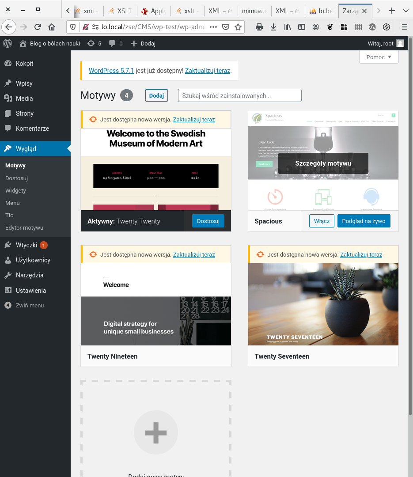This screenshot has width=413, height=477.
Task: Open Ustawienia settings section
Action: point(31,291)
